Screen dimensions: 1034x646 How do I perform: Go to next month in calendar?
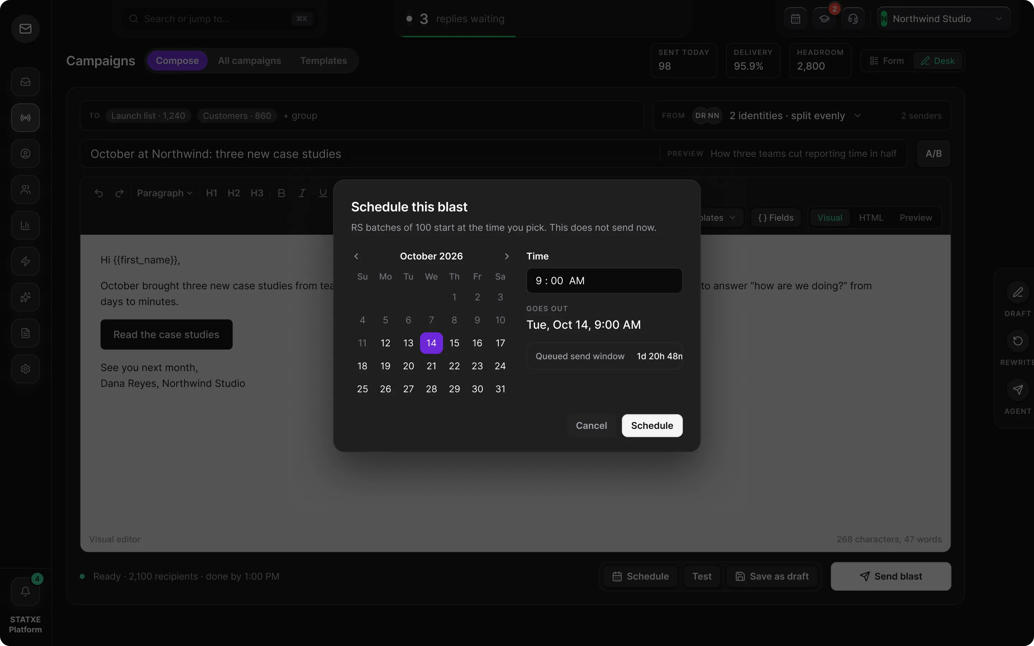507,256
